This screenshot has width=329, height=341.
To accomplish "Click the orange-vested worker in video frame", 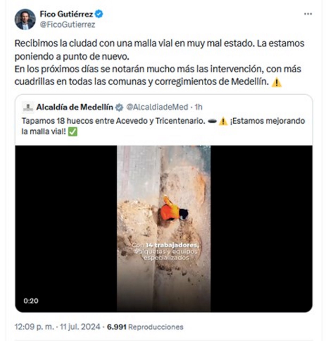I will [173, 210].
